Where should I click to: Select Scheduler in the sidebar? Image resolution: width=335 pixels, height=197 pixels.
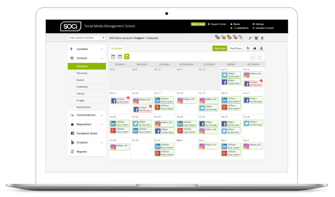(x=87, y=66)
